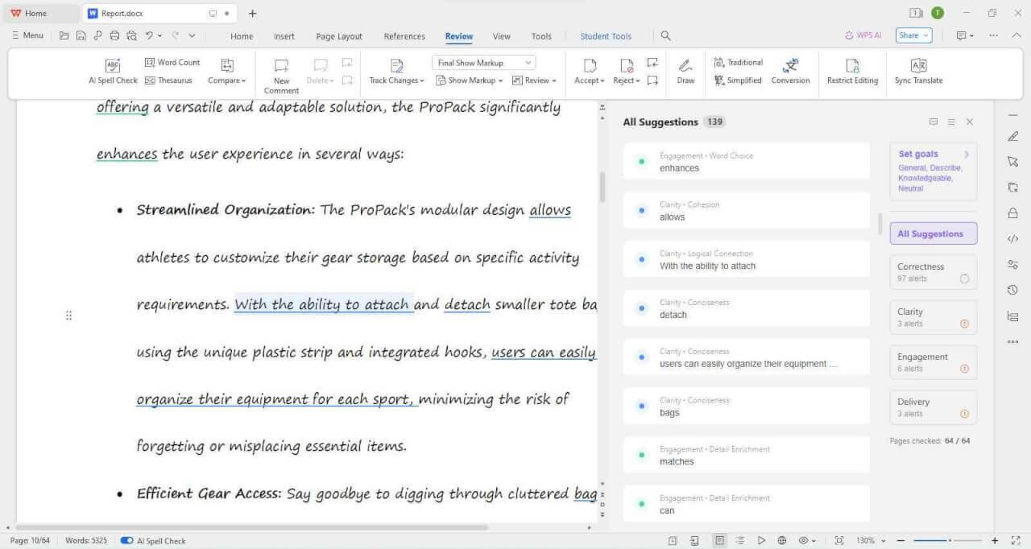Click the Conversion icon

(x=790, y=66)
